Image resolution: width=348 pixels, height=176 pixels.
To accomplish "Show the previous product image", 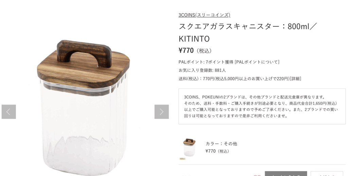I will [8, 112].
